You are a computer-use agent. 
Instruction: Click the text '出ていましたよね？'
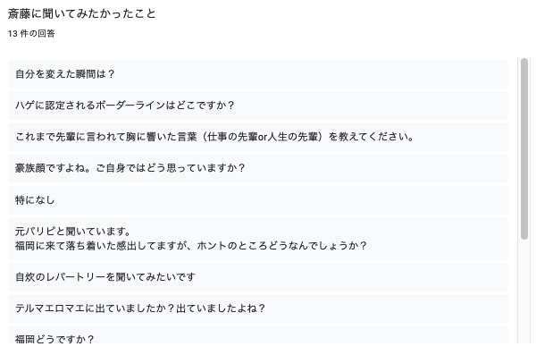(222, 309)
